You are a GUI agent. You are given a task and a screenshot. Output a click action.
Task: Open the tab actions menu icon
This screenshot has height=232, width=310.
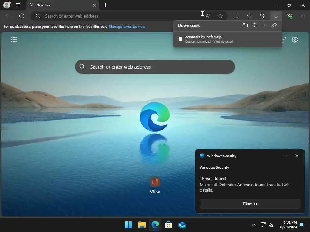click(x=18, y=5)
